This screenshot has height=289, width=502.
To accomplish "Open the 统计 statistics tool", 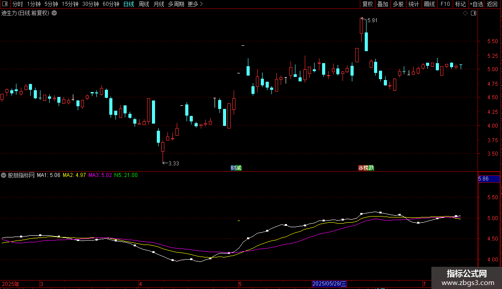I will 413,4.
